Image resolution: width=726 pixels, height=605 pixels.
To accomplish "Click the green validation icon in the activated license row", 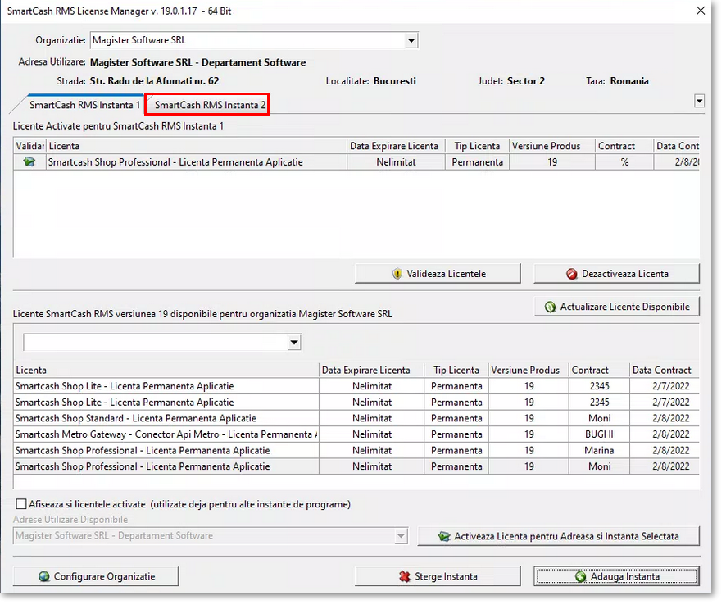I will point(29,162).
